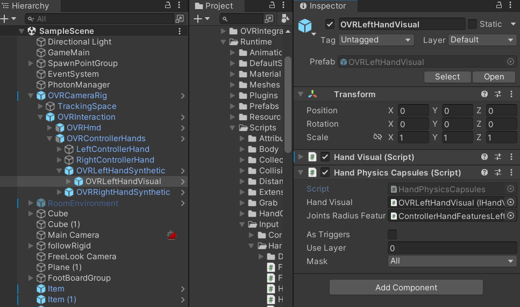
Task: Open Hand Physics Capsules kebab menu
Action: [511, 172]
